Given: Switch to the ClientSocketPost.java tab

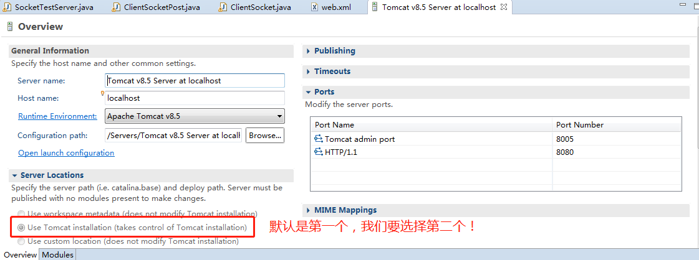Looking at the screenshot, I should (x=157, y=7).
